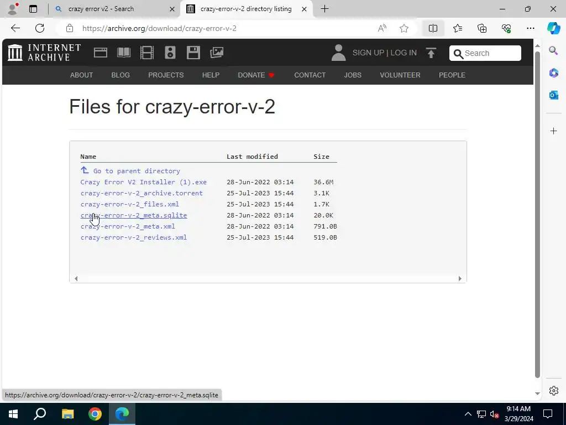Click the Edge profile icon

coord(13,9)
